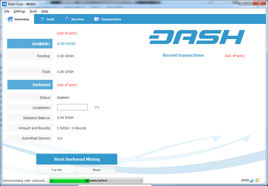The width and height of the screenshot is (268, 186).
Task: Open the Help menu
Action: [45, 11]
